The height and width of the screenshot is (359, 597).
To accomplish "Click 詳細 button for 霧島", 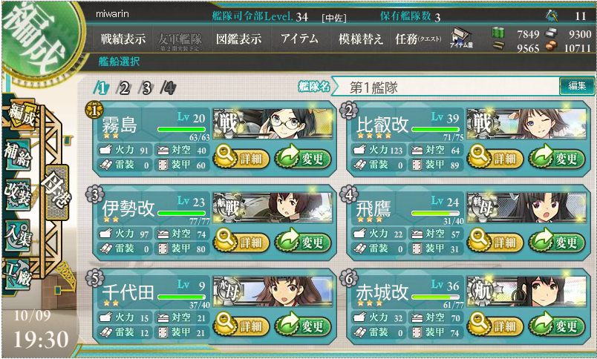I will [x=242, y=158].
